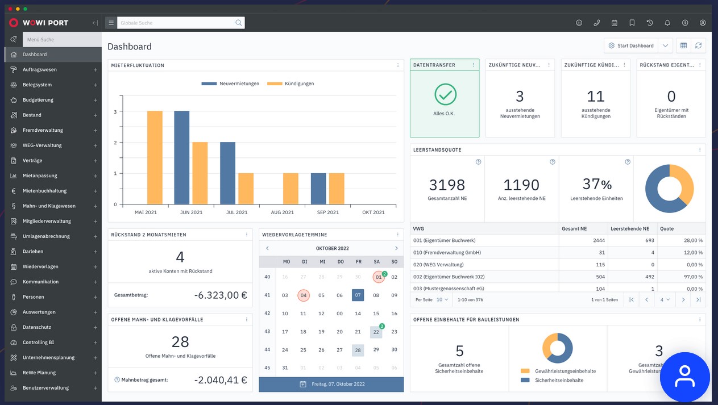The width and height of the screenshot is (718, 405).
Task: Open the Start Dashboard dropdown arrow
Action: tap(666, 45)
